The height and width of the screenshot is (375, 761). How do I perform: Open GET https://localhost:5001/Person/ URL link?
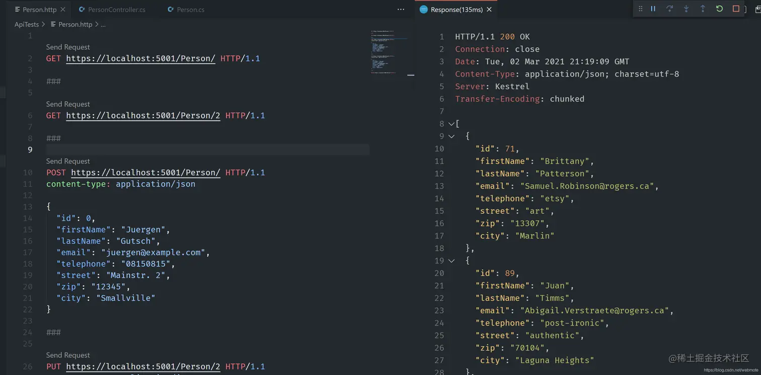140,58
